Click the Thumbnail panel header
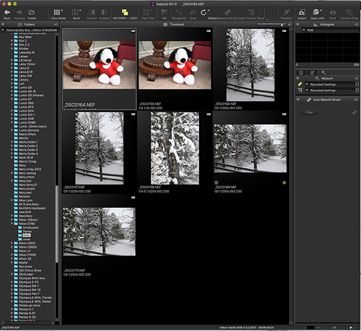The width and height of the screenshot is (361, 331). tap(174, 25)
